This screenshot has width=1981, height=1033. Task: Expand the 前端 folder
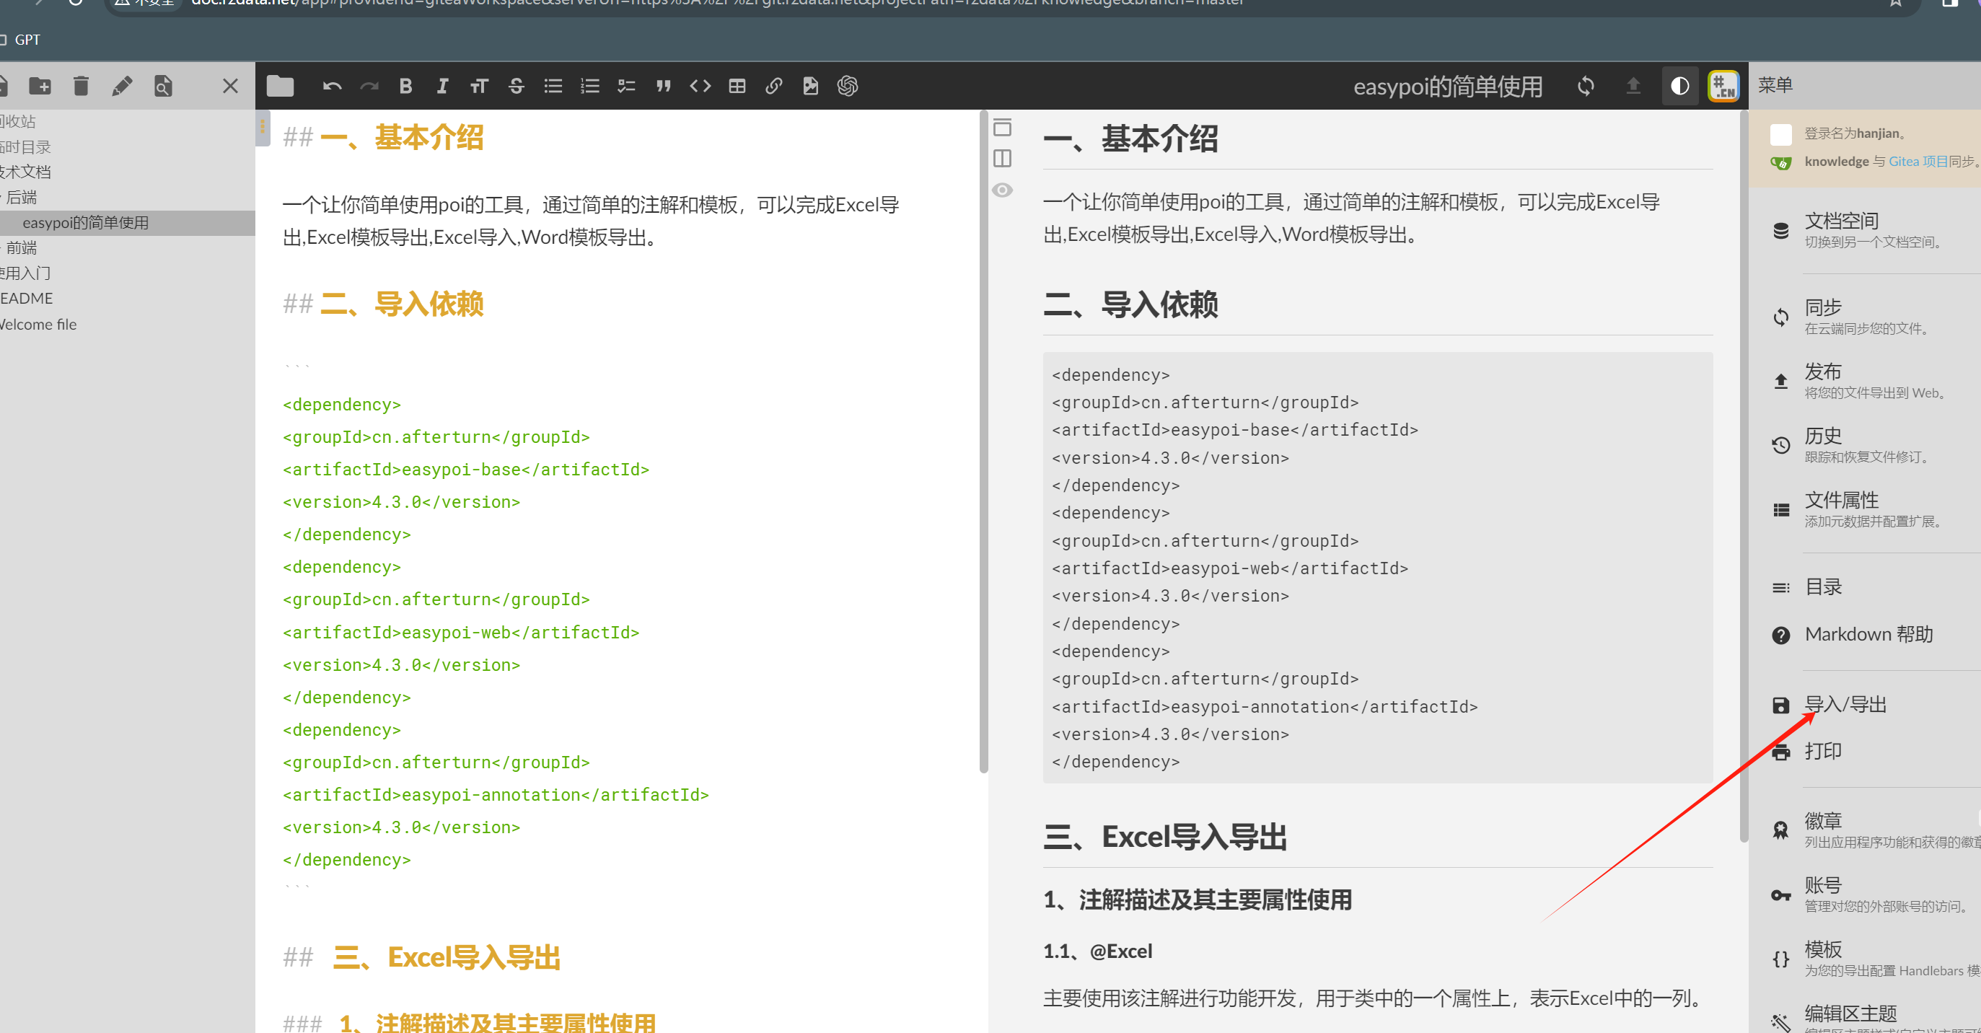[x=22, y=247]
